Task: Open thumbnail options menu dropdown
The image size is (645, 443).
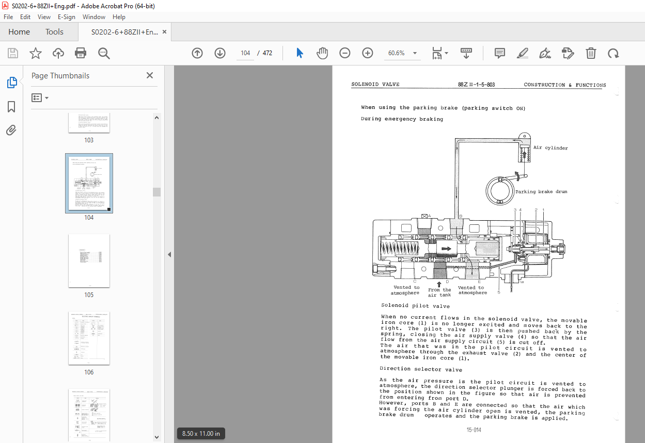Action: pyautogui.click(x=40, y=97)
